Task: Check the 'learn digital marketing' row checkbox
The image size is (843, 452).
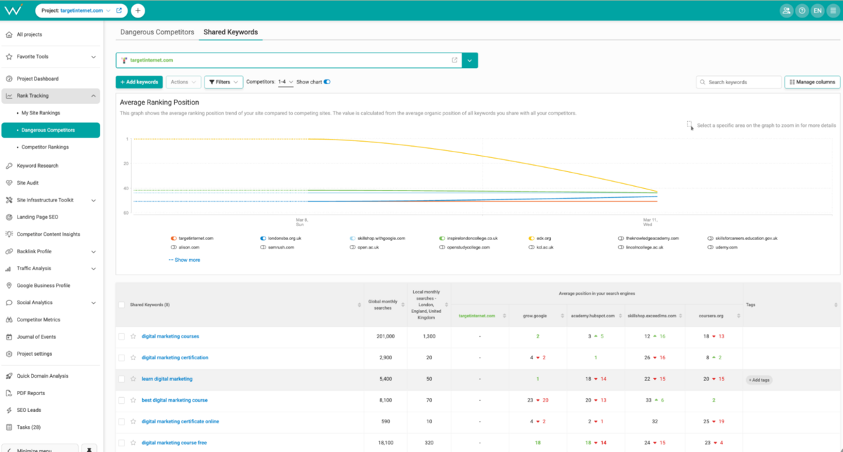Action: pyautogui.click(x=122, y=379)
